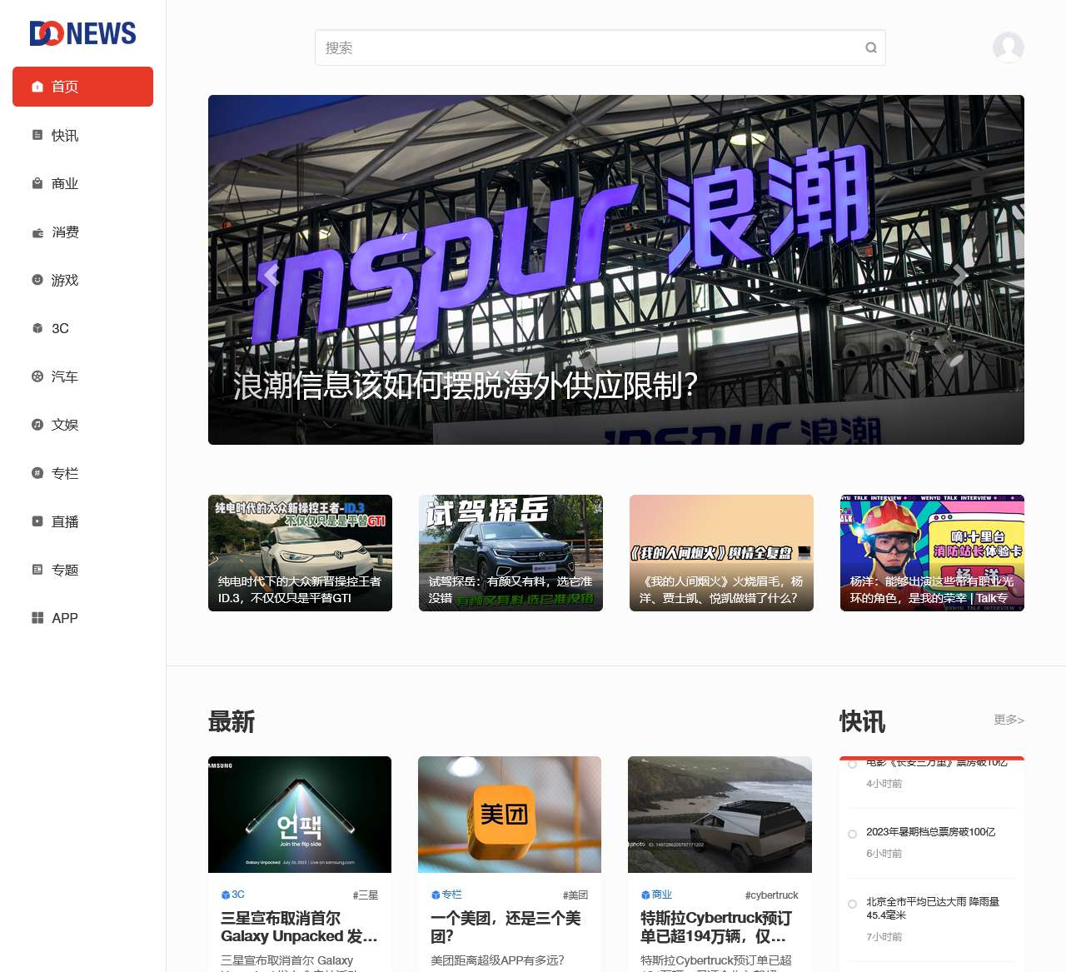
Task: Open the 美团 article image
Action: (510, 815)
